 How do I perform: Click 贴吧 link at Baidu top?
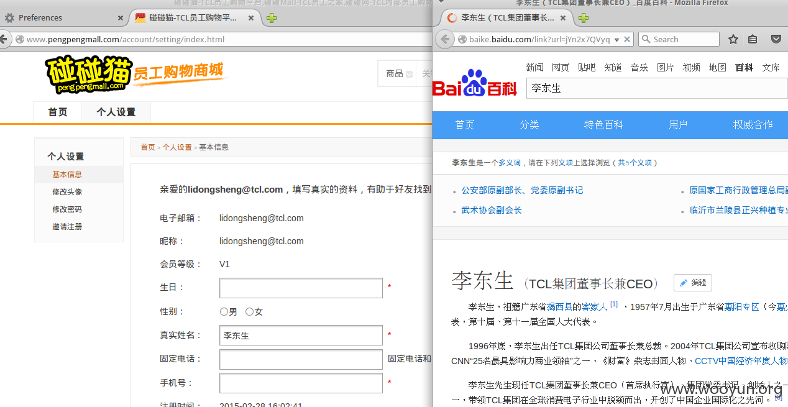pyautogui.click(x=587, y=67)
